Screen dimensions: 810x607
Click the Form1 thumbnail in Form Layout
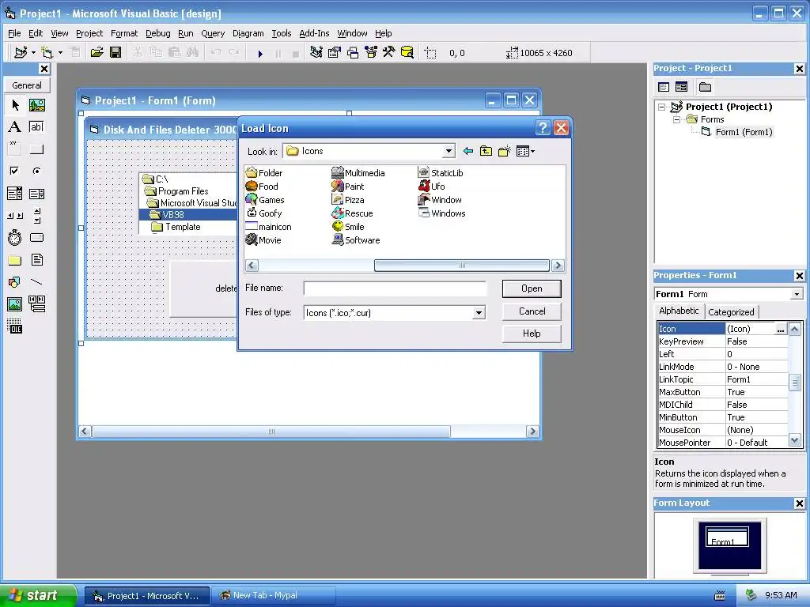tap(727, 537)
